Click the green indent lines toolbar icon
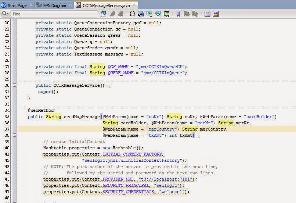The width and height of the screenshot is (296, 203). pos(166,14)
